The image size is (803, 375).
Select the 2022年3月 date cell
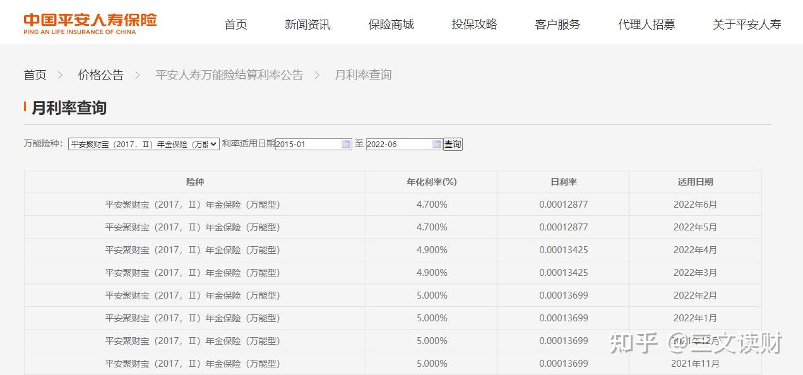[x=696, y=273]
